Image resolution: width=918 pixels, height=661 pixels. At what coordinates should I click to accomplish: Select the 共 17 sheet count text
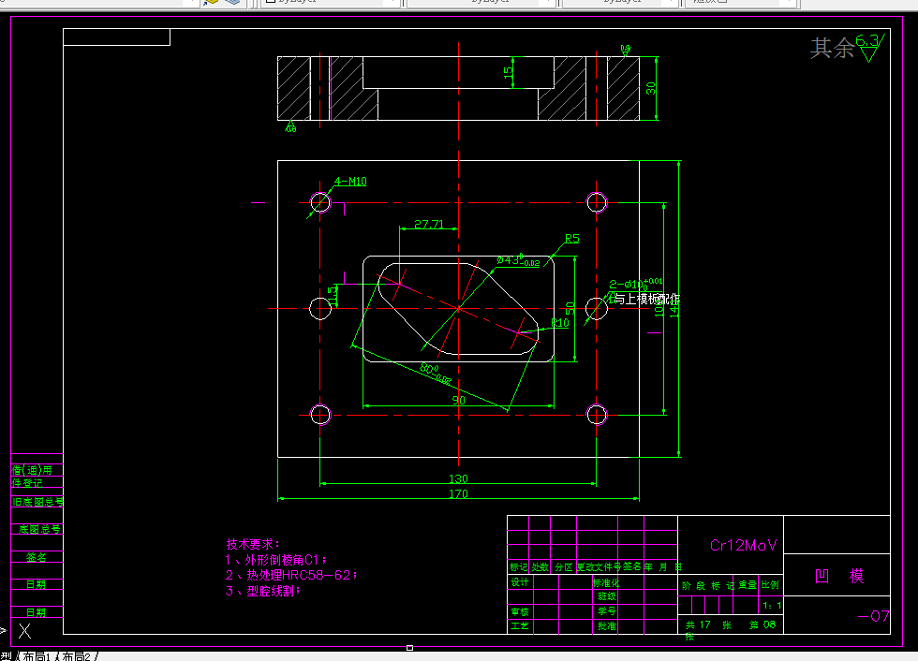point(698,624)
